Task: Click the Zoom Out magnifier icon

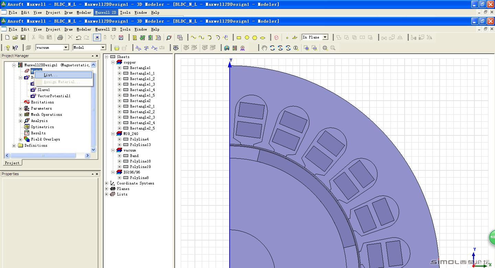Action: point(314,48)
